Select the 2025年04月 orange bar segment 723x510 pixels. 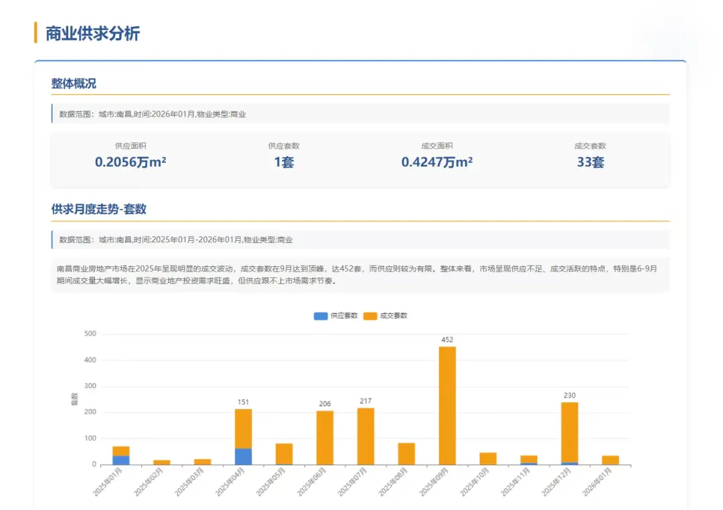click(x=244, y=428)
